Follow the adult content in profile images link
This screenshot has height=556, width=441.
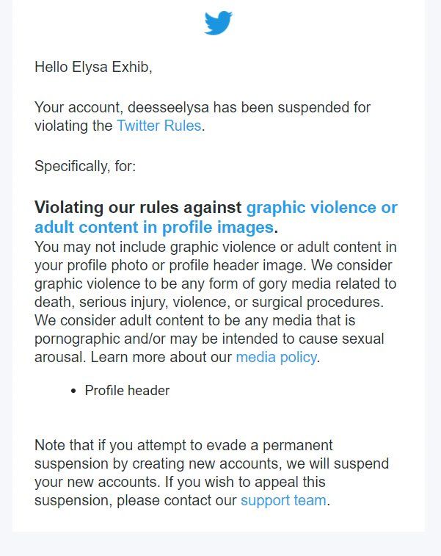154,227
